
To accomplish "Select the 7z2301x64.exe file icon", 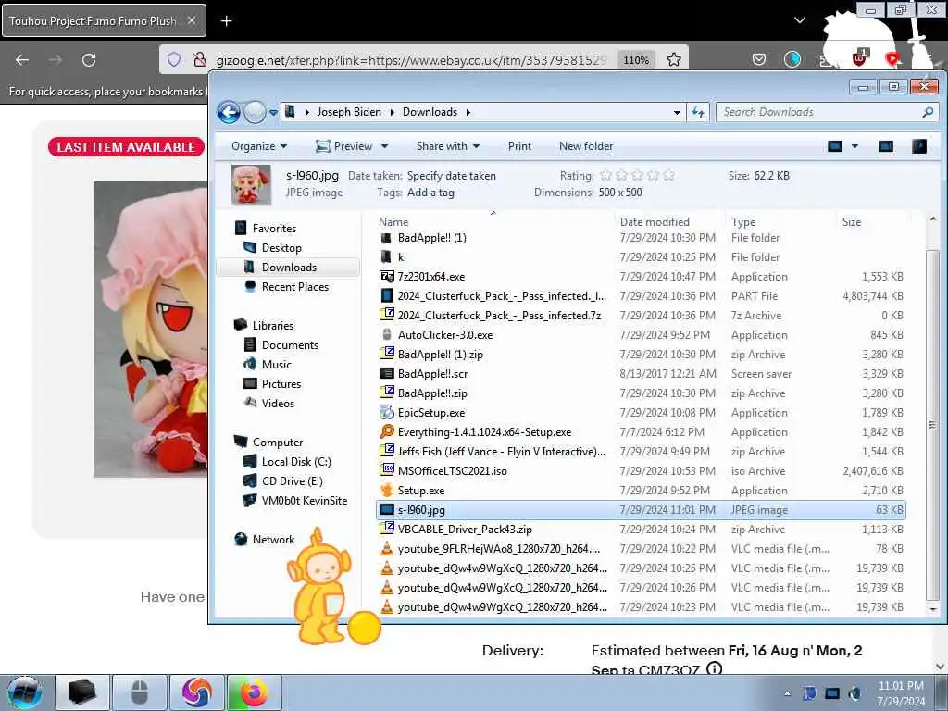I will click(386, 276).
